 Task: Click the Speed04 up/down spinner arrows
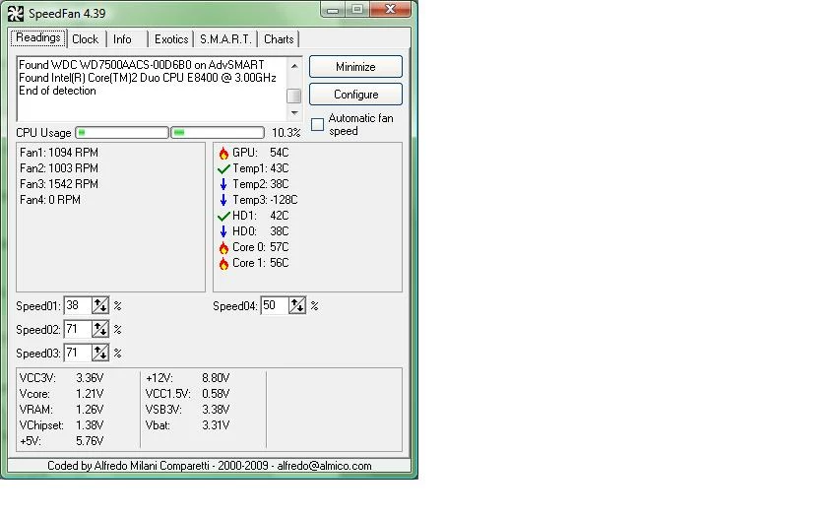coord(297,305)
